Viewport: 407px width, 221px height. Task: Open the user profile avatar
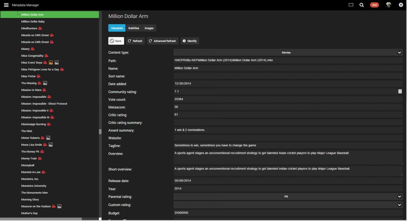point(389,5)
